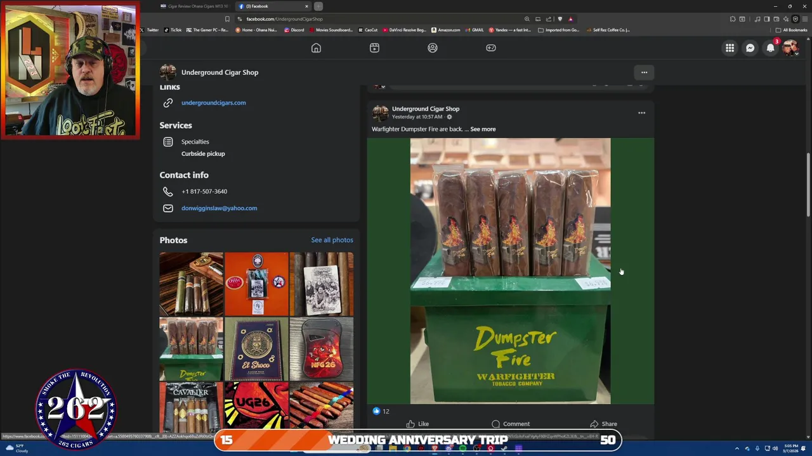The image size is (812, 456).
Task: Open GMAIL bookmark
Action: tap(474, 30)
